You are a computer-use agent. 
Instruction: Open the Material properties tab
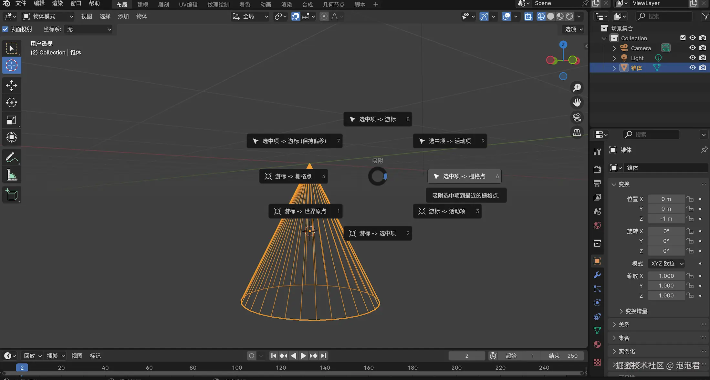pyautogui.click(x=597, y=344)
